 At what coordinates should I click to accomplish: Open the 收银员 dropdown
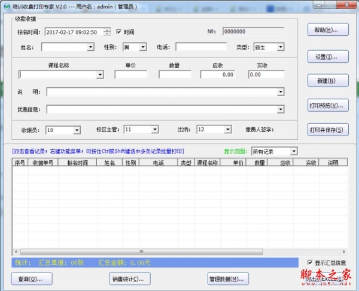point(77,130)
